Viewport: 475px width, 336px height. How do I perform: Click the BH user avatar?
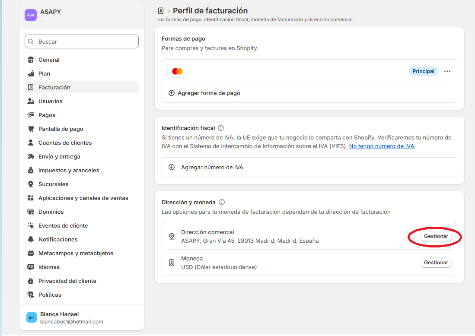point(32,317)
